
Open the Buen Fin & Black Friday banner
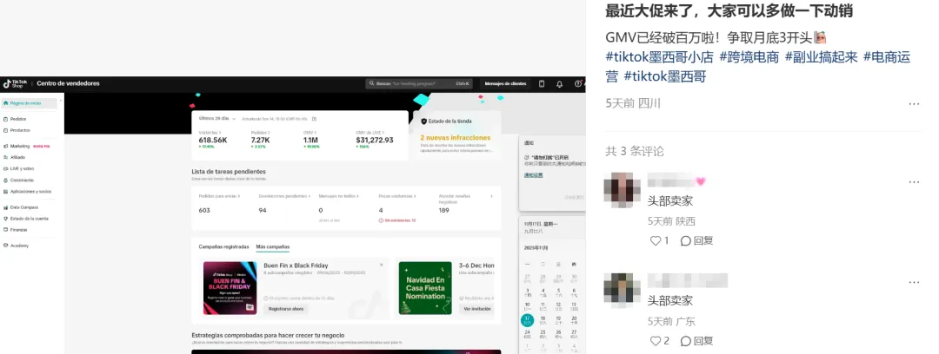click(x=230, y=288)
